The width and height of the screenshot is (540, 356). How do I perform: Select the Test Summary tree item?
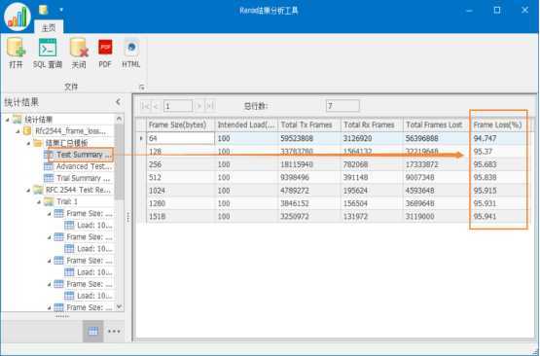(x=84, y=155)
